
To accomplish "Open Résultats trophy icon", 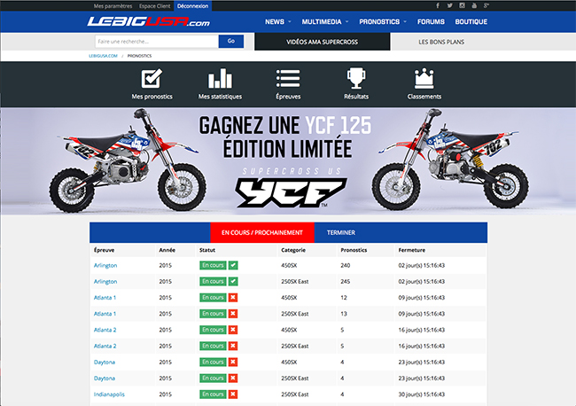I will coord(356,78).
